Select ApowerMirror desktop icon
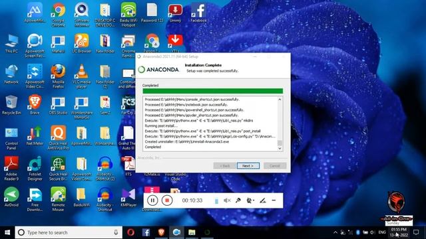The width and height of the screenshot is (426, 239). point(35,13)
